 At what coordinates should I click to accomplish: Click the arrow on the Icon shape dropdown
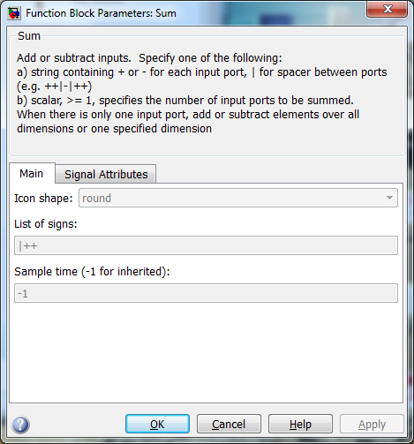coord(389,198)
